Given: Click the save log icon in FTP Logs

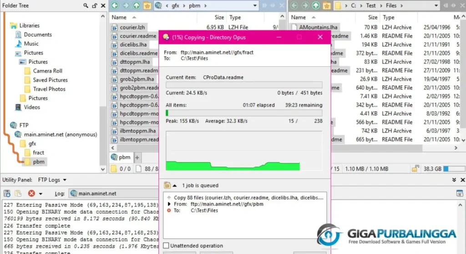Looking at the screenshot, I should coord(7,194).
